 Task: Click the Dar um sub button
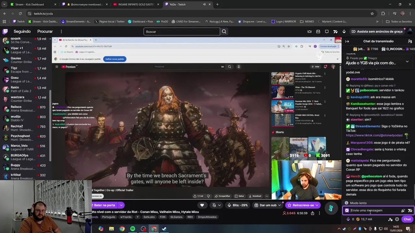(268, 205)
